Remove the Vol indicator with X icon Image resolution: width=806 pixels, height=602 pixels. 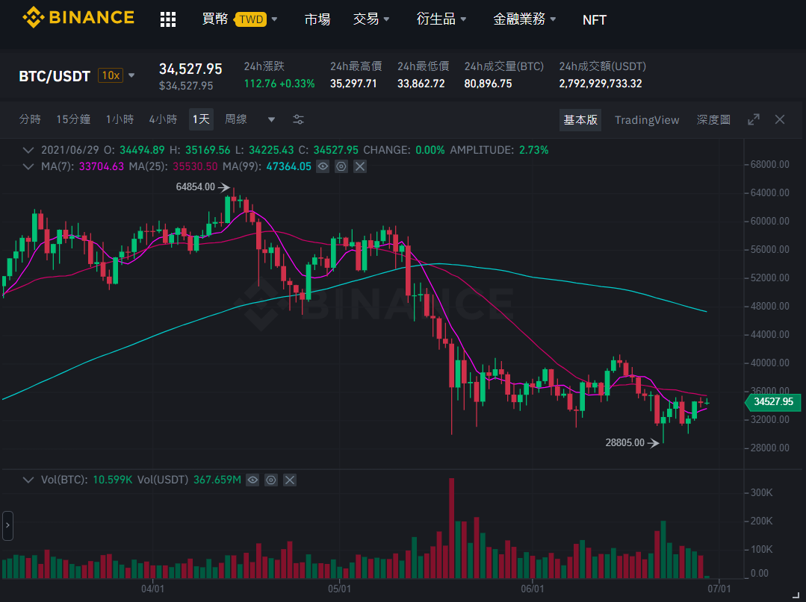click(x=289, y=480)
